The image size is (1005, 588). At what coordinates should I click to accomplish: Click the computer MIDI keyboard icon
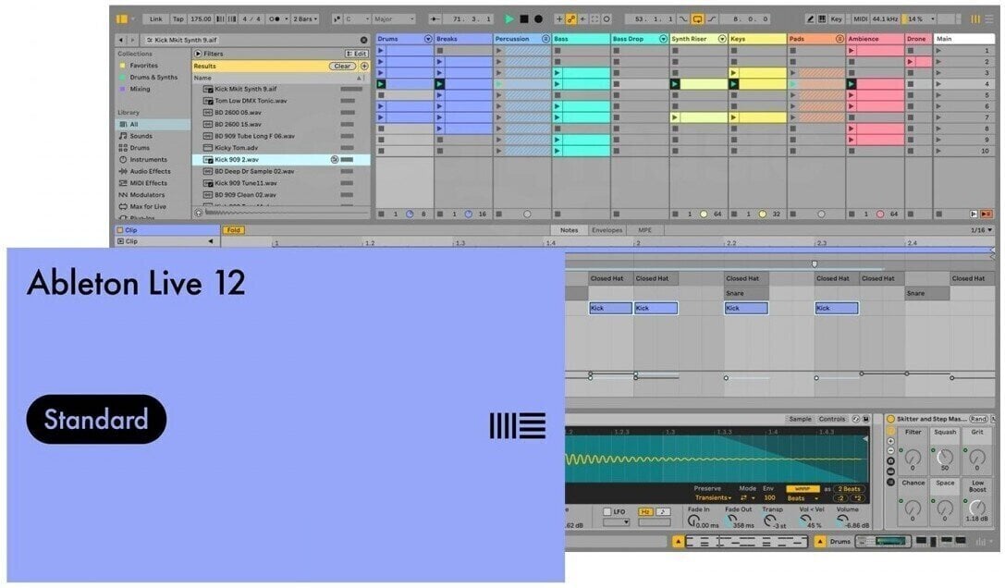coord(822,19)
